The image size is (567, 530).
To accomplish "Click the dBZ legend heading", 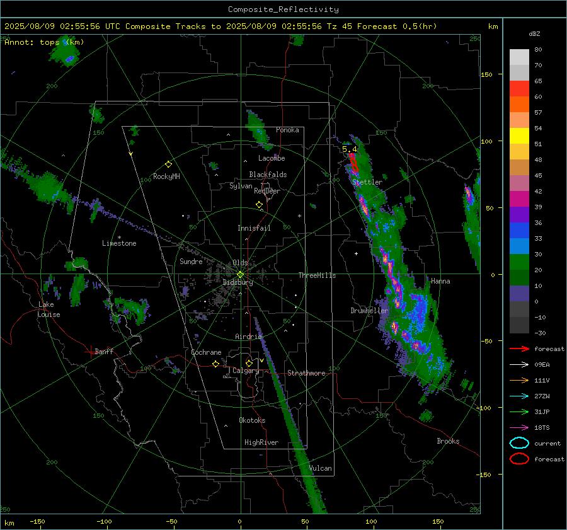I will (534, 34).
